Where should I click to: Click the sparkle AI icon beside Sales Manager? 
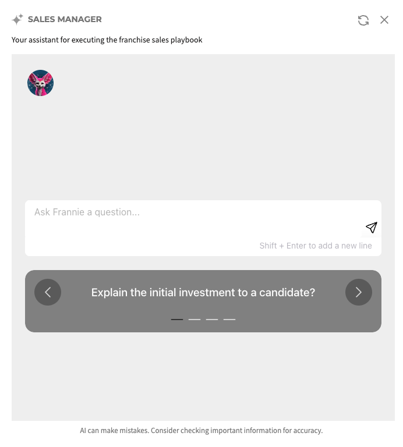click(17, 19)
